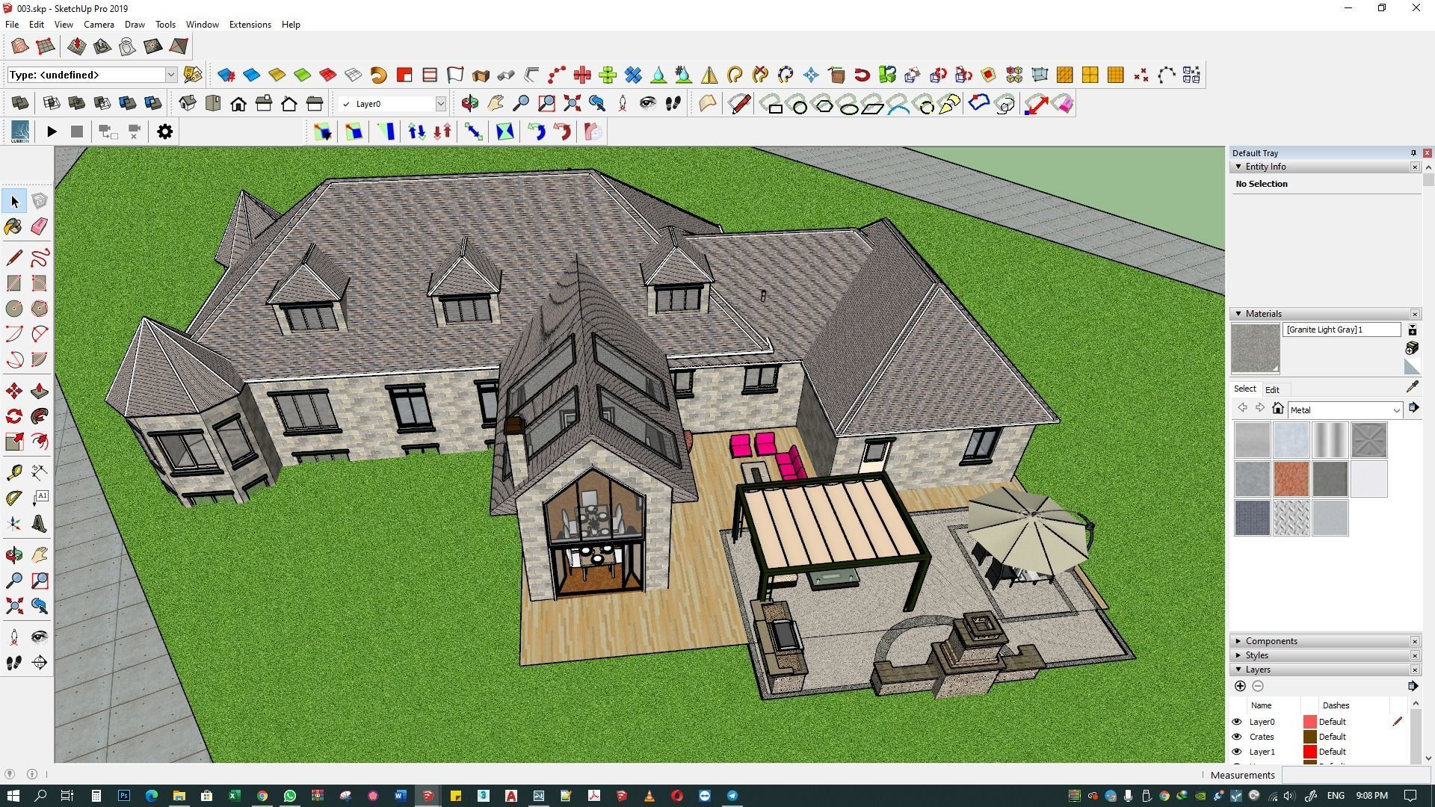Image resolution: width=1435 pixels, height=807 pixels.
Task: Stop Lumion LiveSync with the stop button
Action: pos(76,132)
